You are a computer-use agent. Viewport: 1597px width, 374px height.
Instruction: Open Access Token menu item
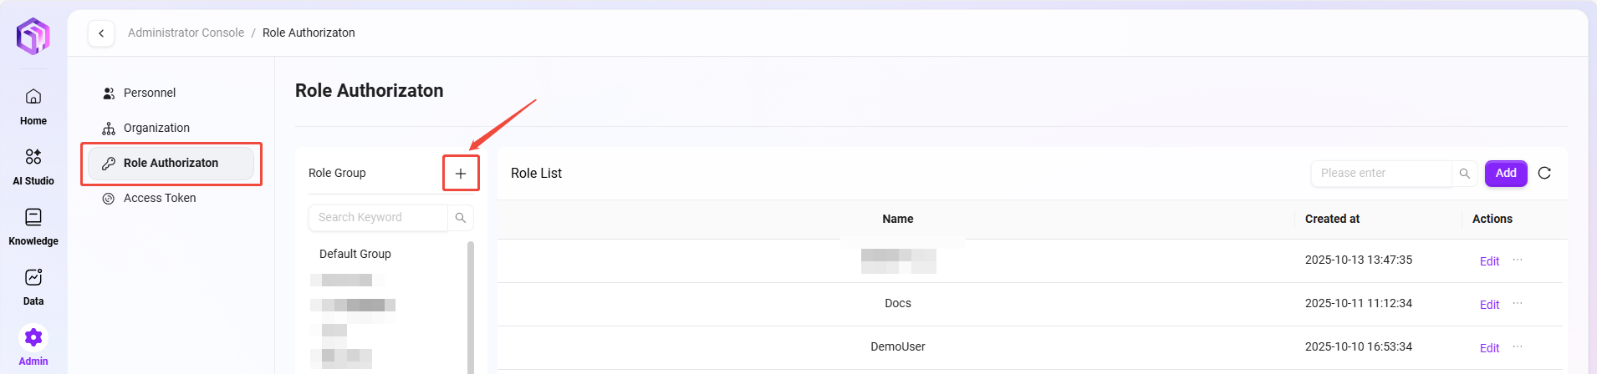(x=160, y=198)
